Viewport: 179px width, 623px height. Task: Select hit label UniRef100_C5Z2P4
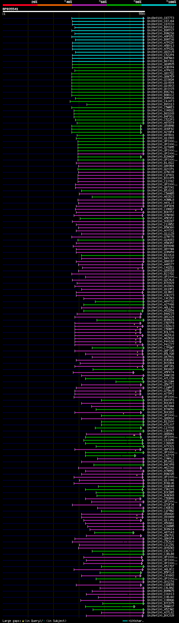pyautogui.click(x=161, y=55)
